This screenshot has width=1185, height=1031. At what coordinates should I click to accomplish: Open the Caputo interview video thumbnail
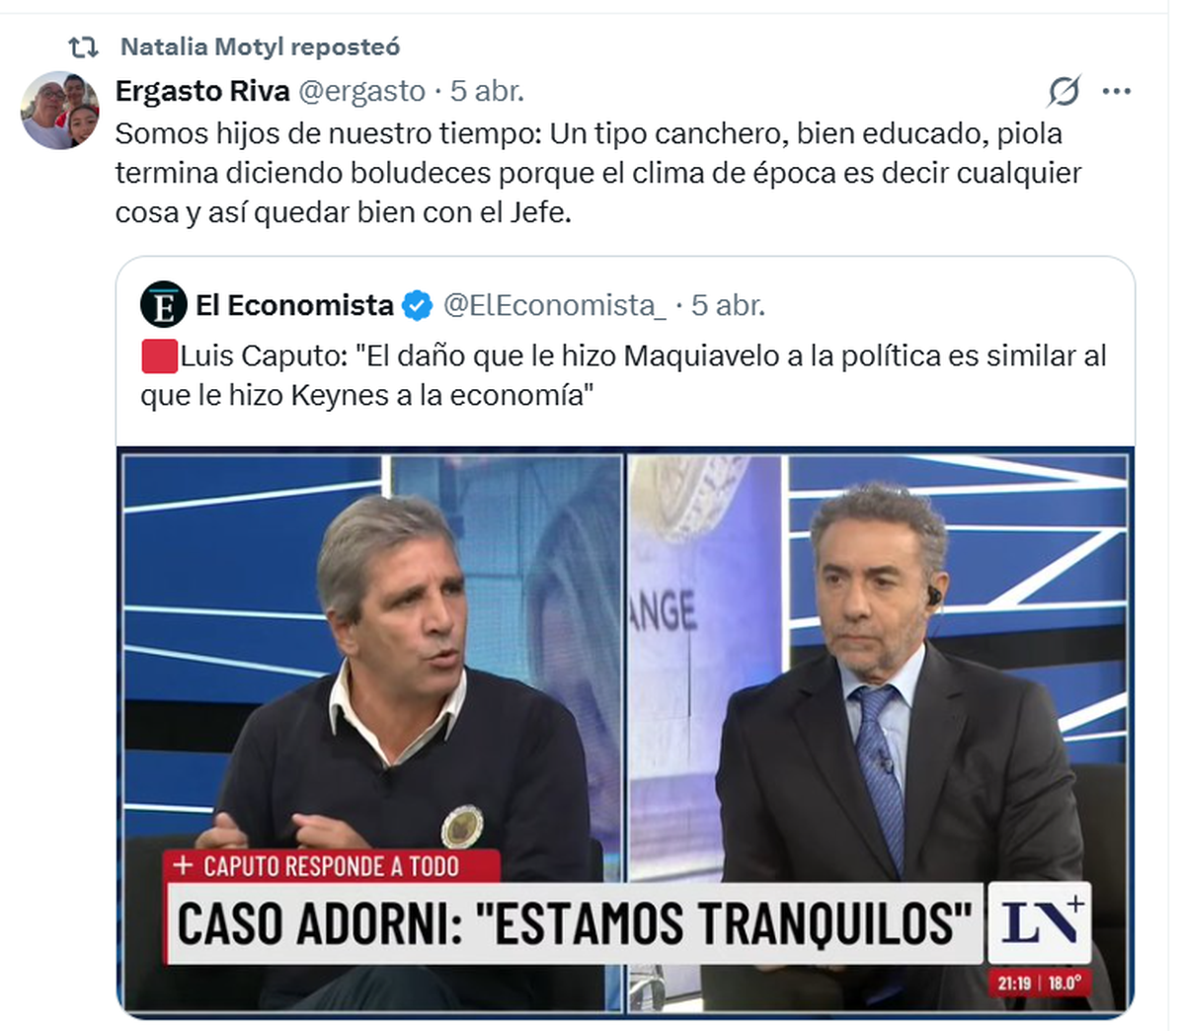click(x=625, y=733)
